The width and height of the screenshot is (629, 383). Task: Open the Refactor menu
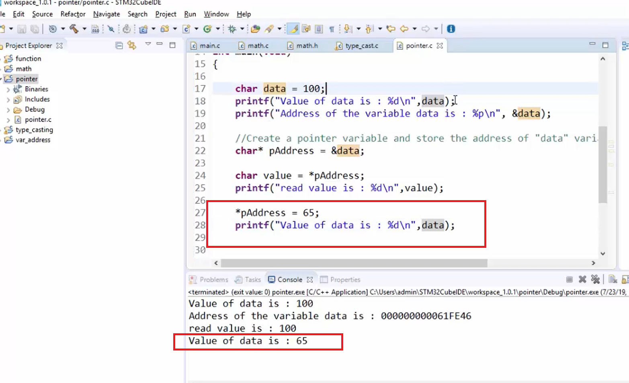(x=73, y=14)
